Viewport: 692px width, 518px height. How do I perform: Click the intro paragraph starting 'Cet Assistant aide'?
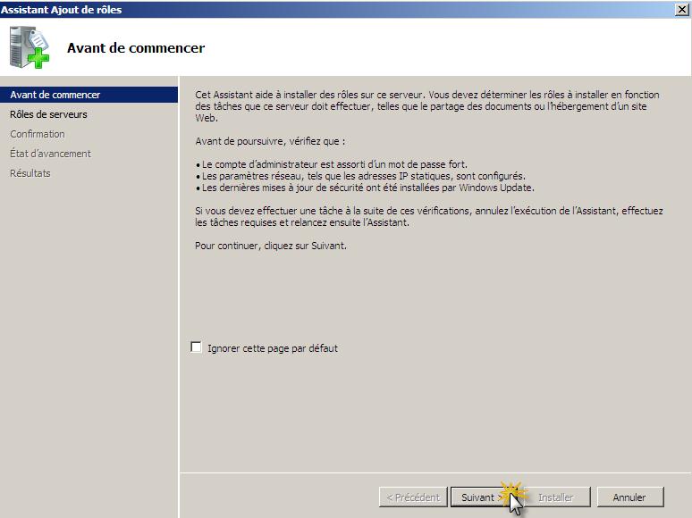click(427, 105)
